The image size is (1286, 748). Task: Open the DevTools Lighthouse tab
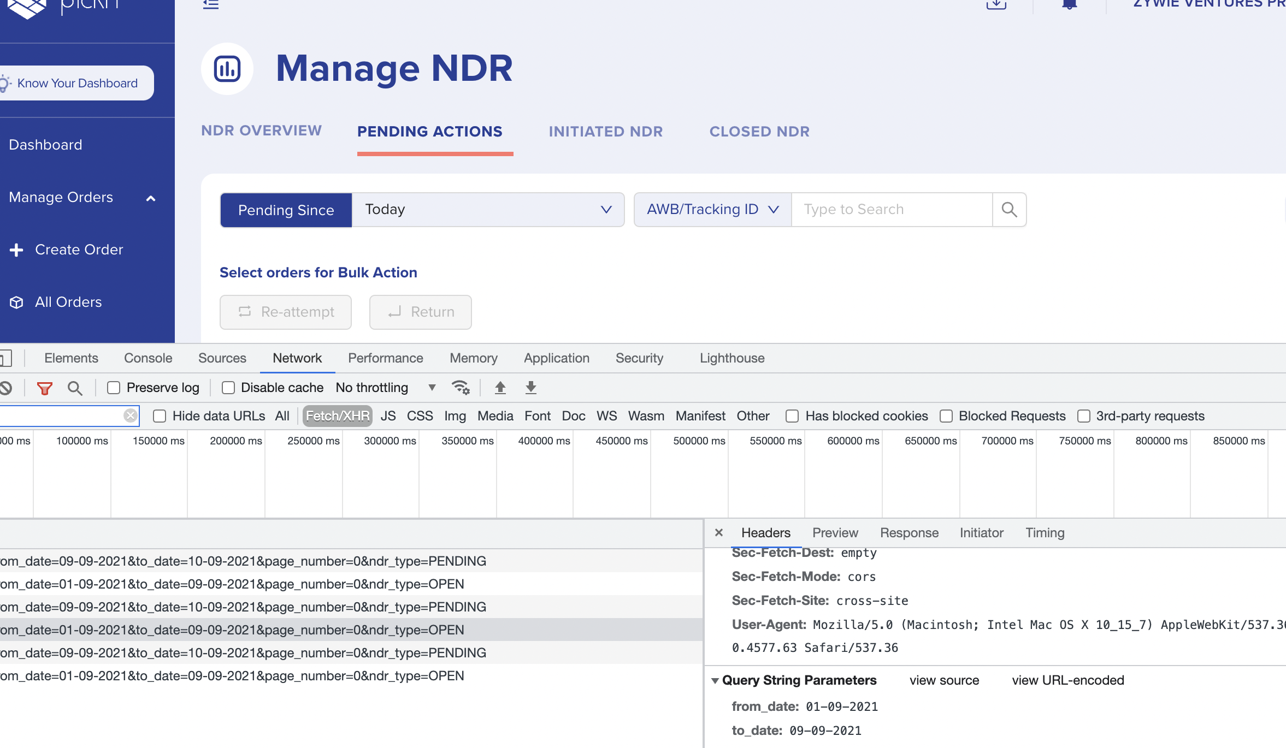[x=732, y=358]
